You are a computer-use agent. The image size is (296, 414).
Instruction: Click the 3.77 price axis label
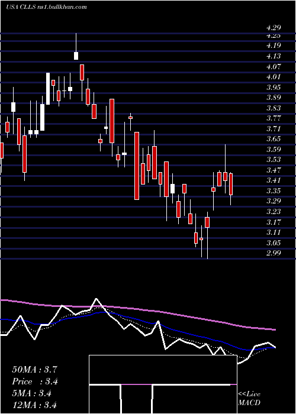274,118
